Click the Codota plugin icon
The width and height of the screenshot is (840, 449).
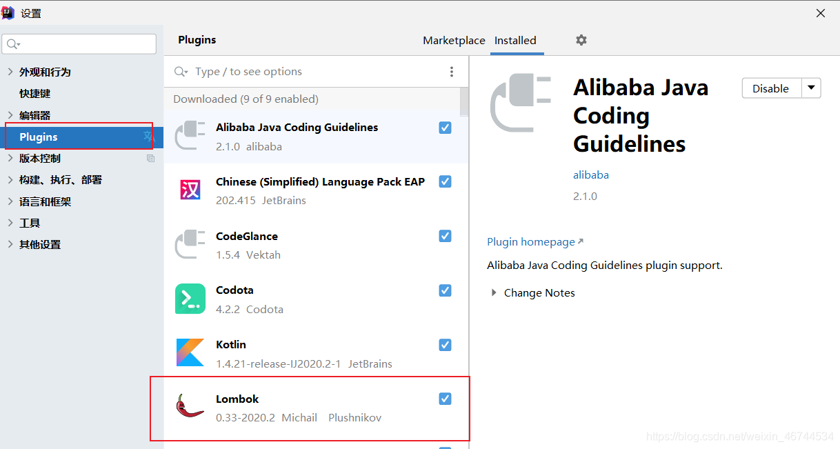190,299
